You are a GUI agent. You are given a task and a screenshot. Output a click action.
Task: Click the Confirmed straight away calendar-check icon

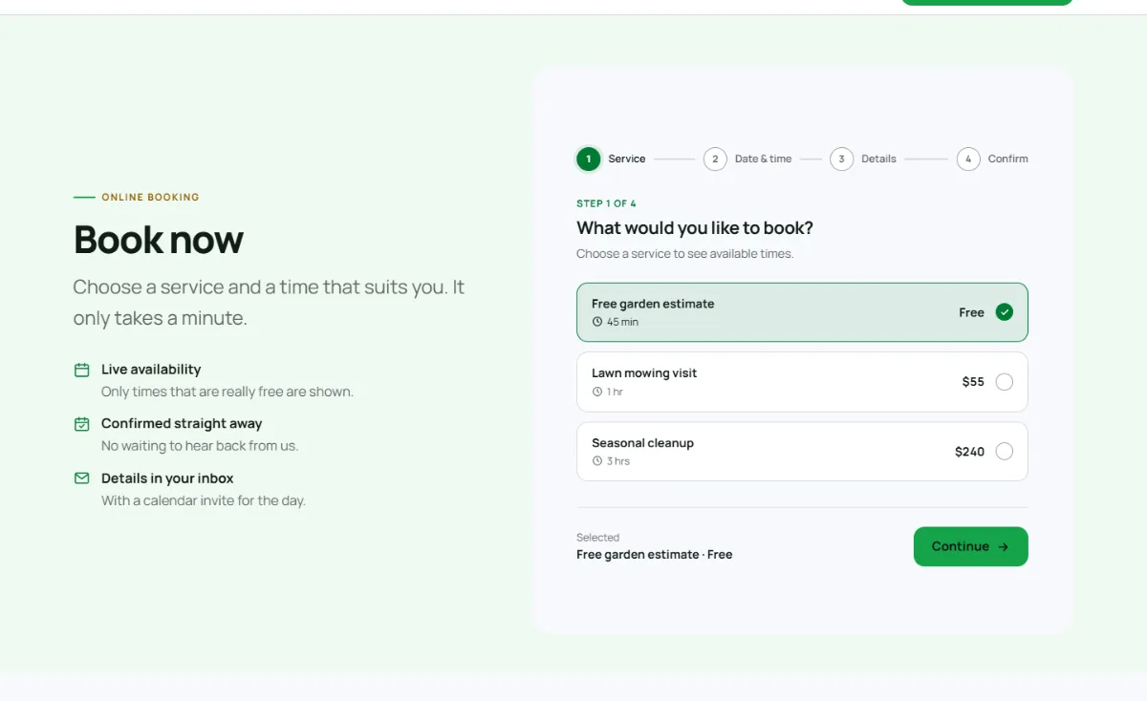pos(82,424)
